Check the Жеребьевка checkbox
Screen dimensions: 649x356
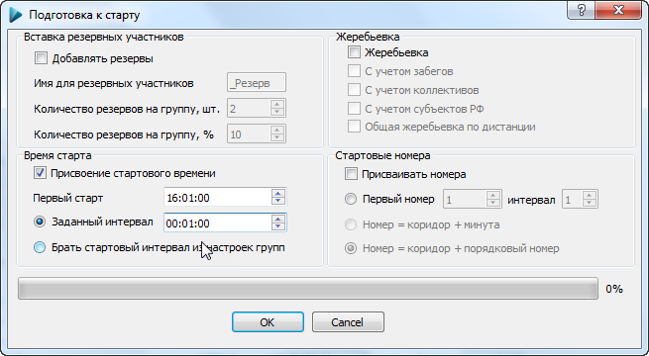pyautogui.click(x=354, y=52)
